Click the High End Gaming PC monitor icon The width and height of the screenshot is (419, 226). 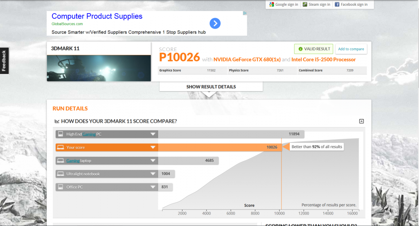61,134
